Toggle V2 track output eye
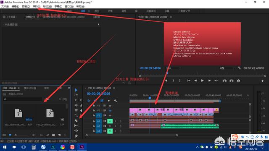 [x=110, y=111]
